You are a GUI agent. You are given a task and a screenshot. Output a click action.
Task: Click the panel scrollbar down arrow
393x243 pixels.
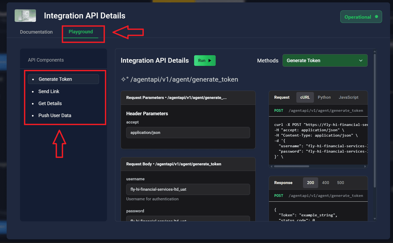(x=375, y=219)
